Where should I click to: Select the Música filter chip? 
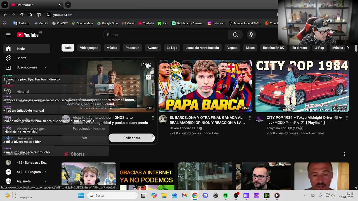pos(112,48)
